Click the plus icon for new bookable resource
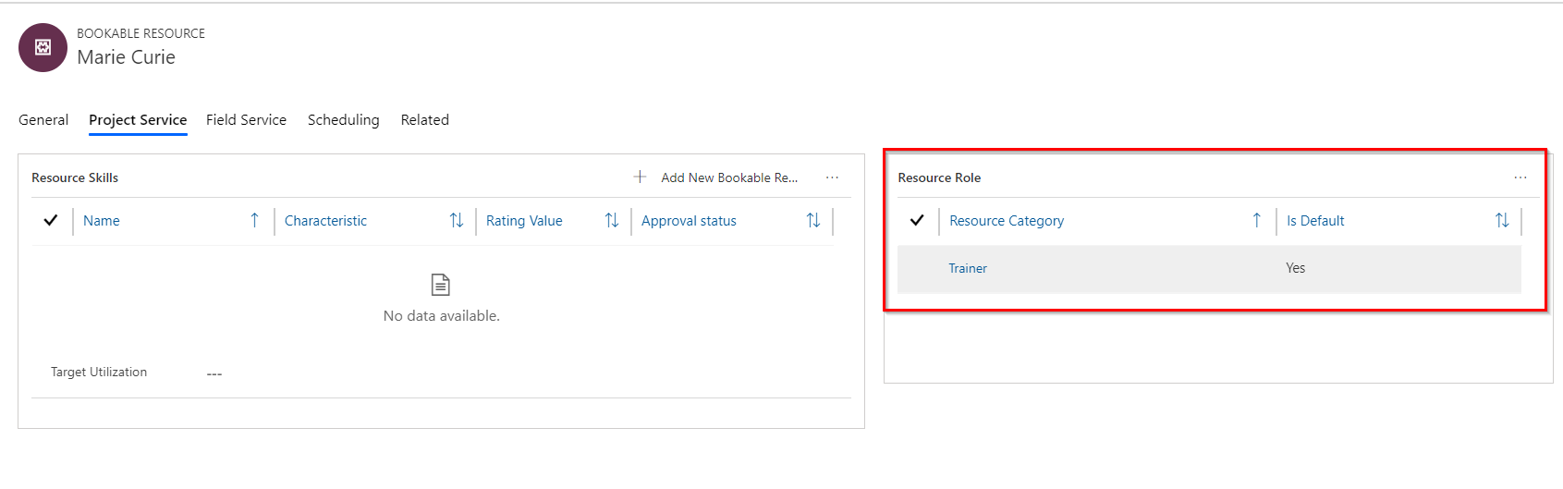 [640, 177]
